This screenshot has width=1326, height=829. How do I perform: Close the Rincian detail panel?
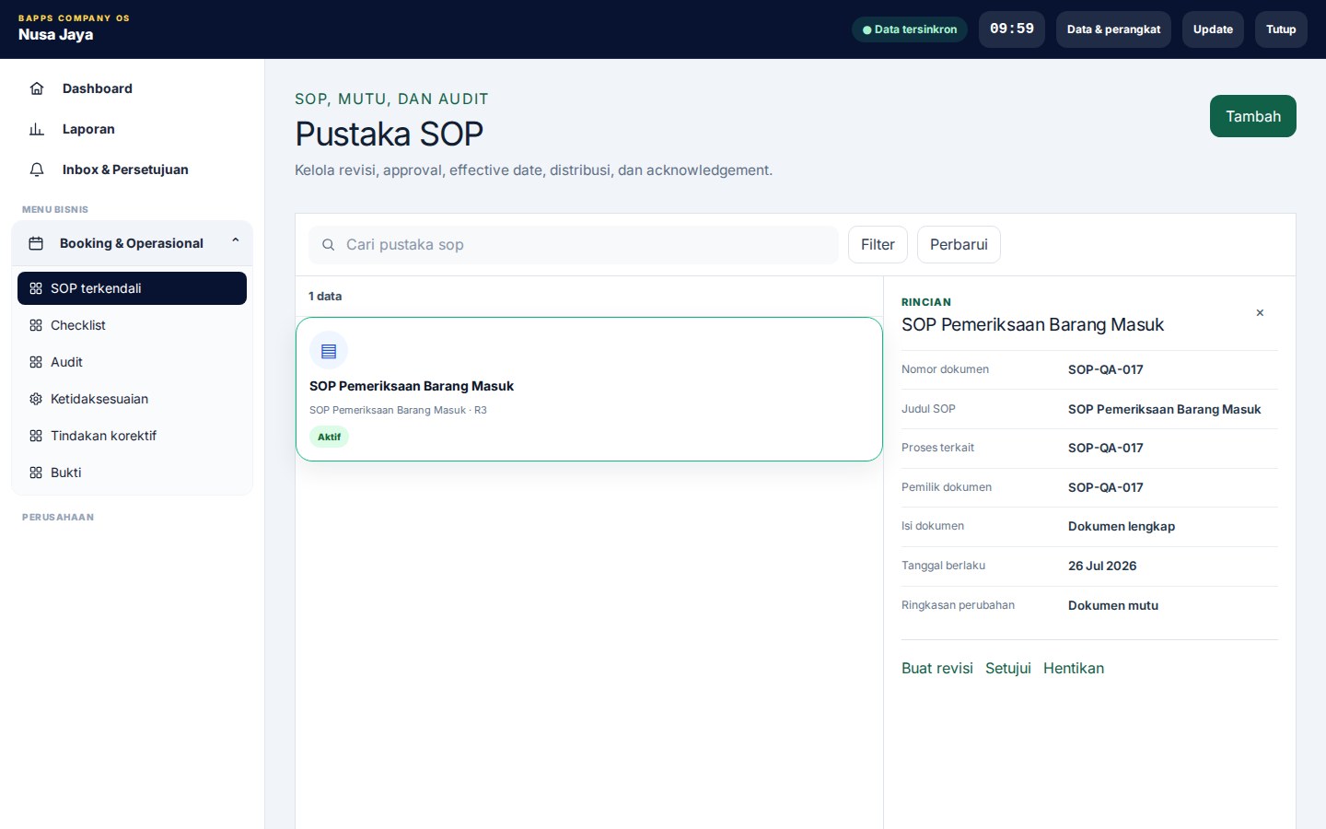[x=1260, y=313]
